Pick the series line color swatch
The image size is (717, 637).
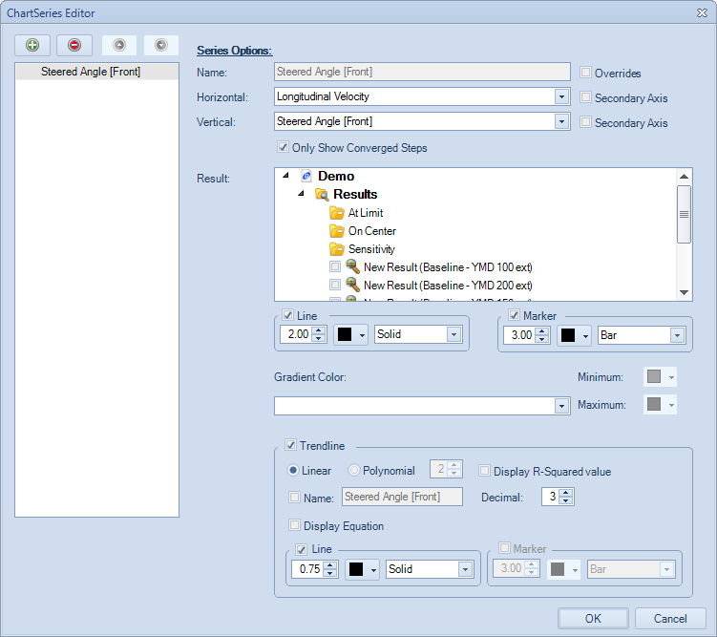pyautogui.click(x=350, y=334)
